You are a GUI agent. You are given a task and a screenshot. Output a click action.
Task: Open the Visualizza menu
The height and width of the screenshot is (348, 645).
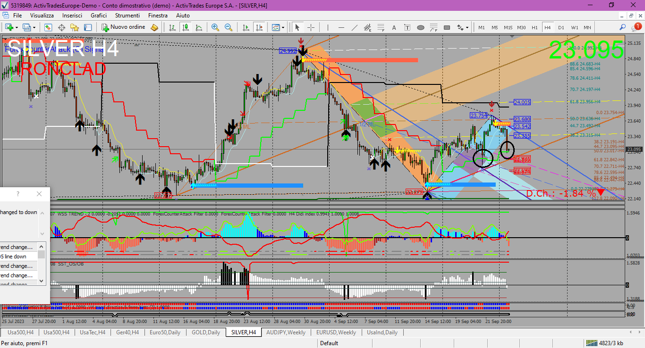click(42, 16)
